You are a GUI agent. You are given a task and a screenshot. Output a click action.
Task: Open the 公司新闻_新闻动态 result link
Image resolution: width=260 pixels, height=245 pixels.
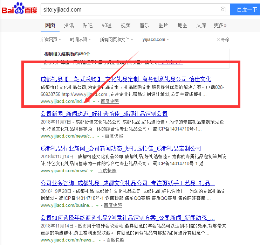pos(104,114)
